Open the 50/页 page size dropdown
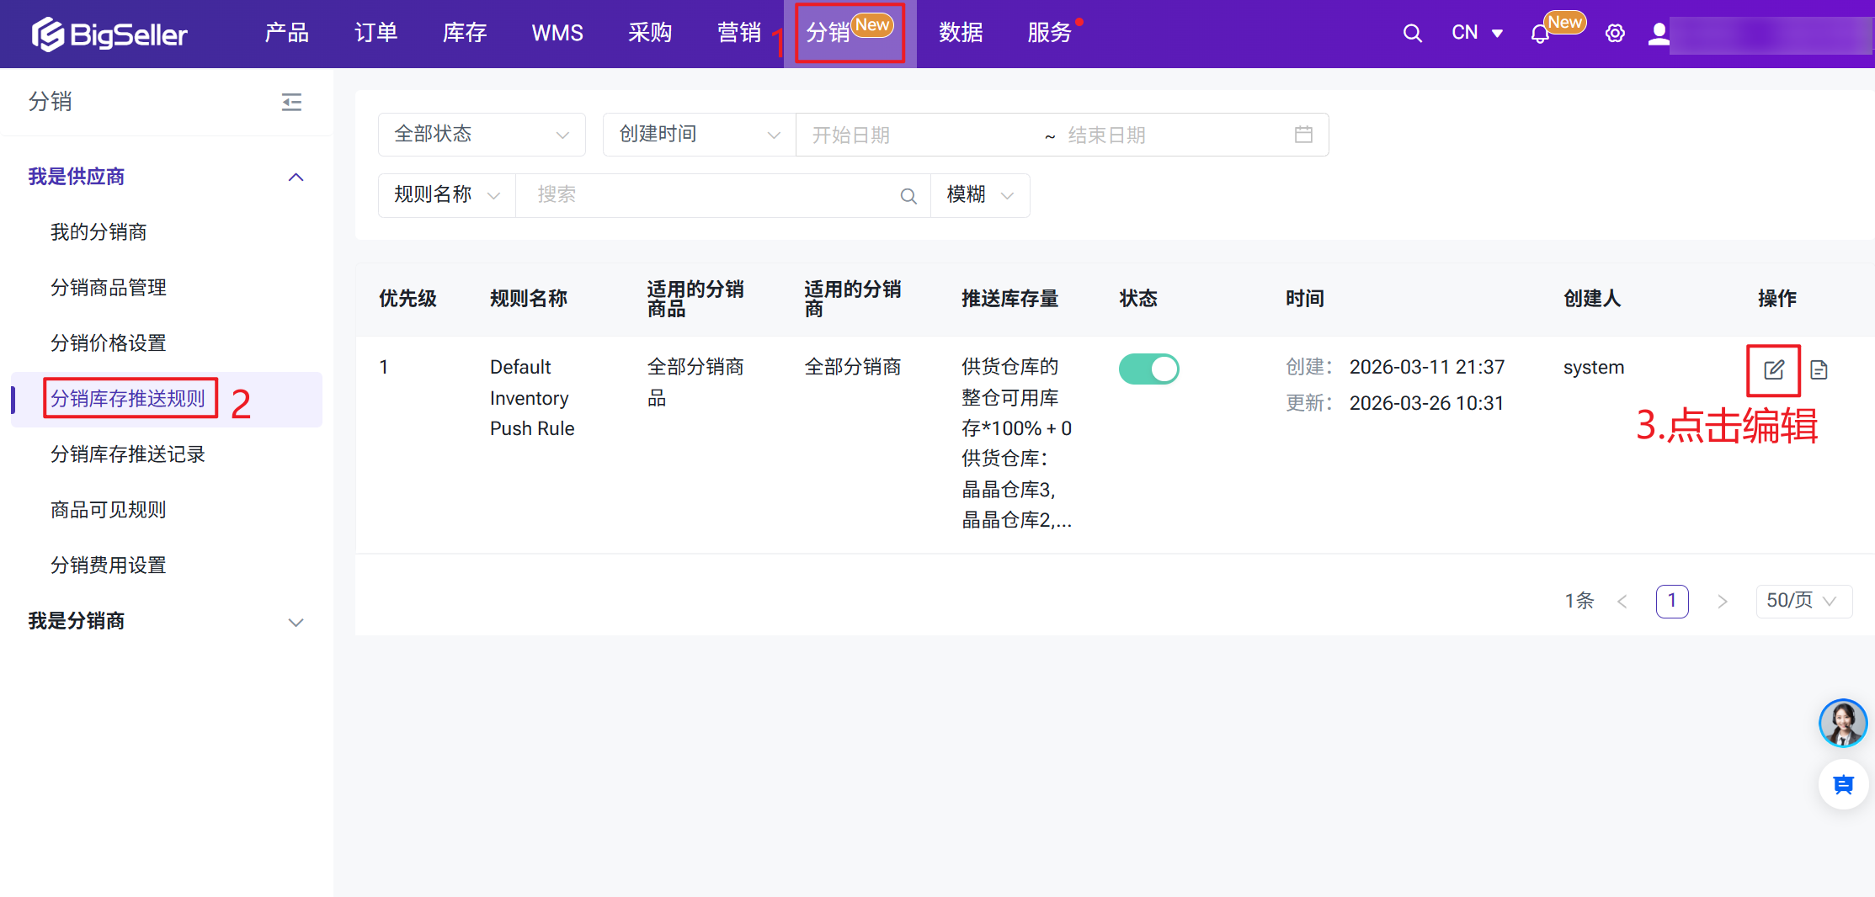Image resolution: width=1875 pixels, height=897 pixels. coord(1803,601)
